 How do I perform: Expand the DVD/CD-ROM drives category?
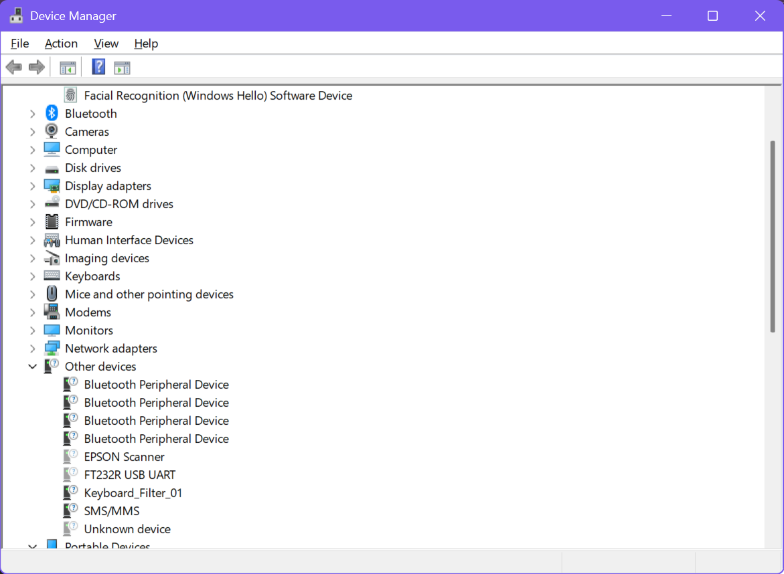pyautogui.click(x=33, y=204)
